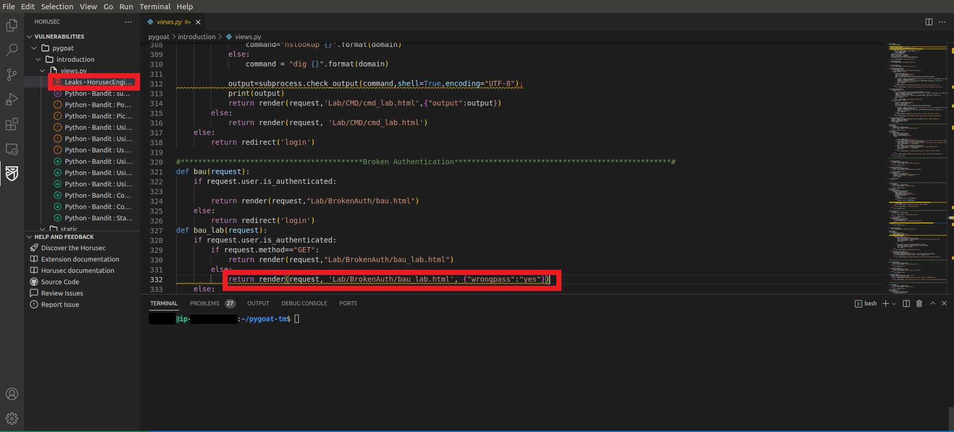The image size is (954, 432).
Task: Open the Run menu
Action: 126,7
